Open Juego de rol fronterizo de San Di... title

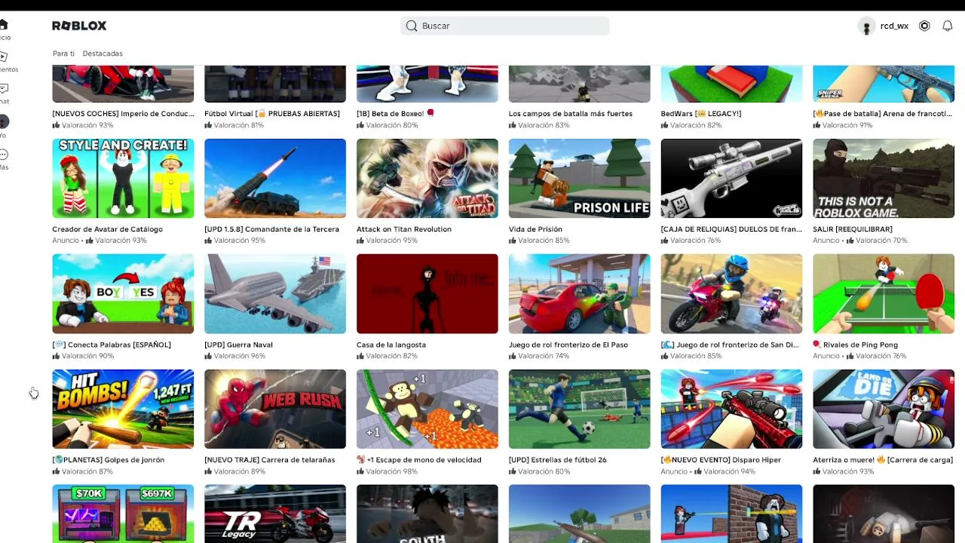[730, 345]
